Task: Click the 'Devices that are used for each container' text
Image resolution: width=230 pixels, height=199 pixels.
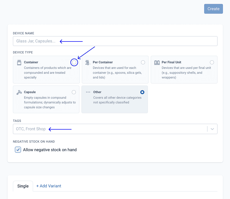Action: (117, 73)
